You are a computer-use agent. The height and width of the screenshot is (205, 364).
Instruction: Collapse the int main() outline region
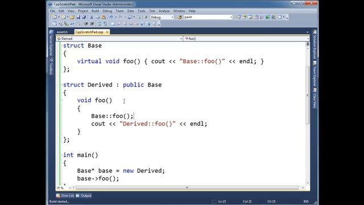(x=62, y=155)
